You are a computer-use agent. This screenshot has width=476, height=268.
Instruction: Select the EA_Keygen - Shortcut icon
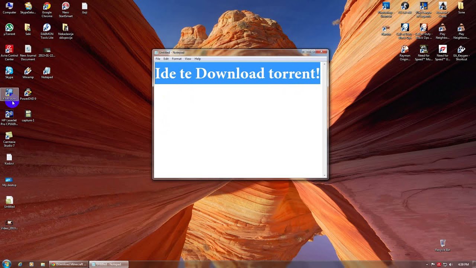pos(461,53)
